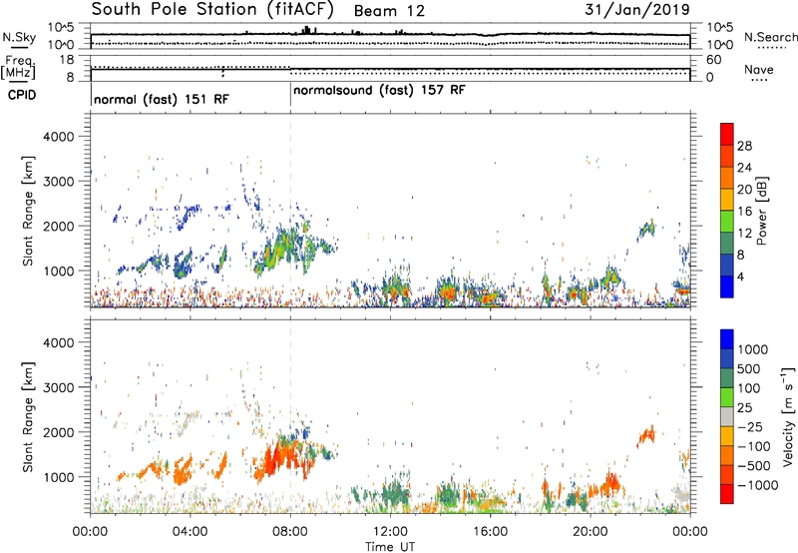Click the "100" label on the velocity color bar
Viewport: 798px width, 553px height.
pyautogui.click(x=748, y=388)
